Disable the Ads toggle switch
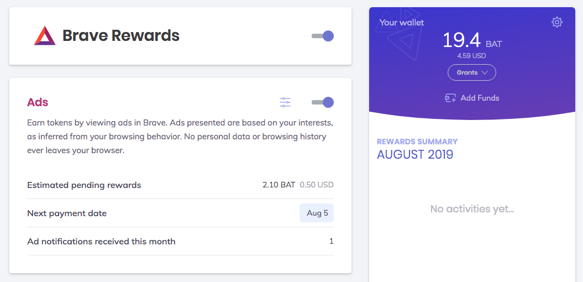This screenshot has height=282, width=583. click(x=322, y=102)
